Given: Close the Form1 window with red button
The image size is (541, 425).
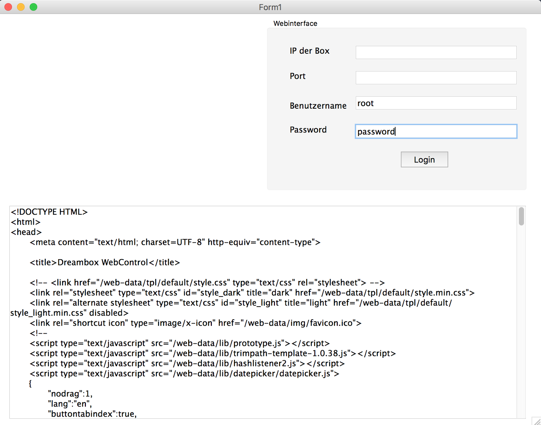Looking at the screenshot, I should click(8, 7).
